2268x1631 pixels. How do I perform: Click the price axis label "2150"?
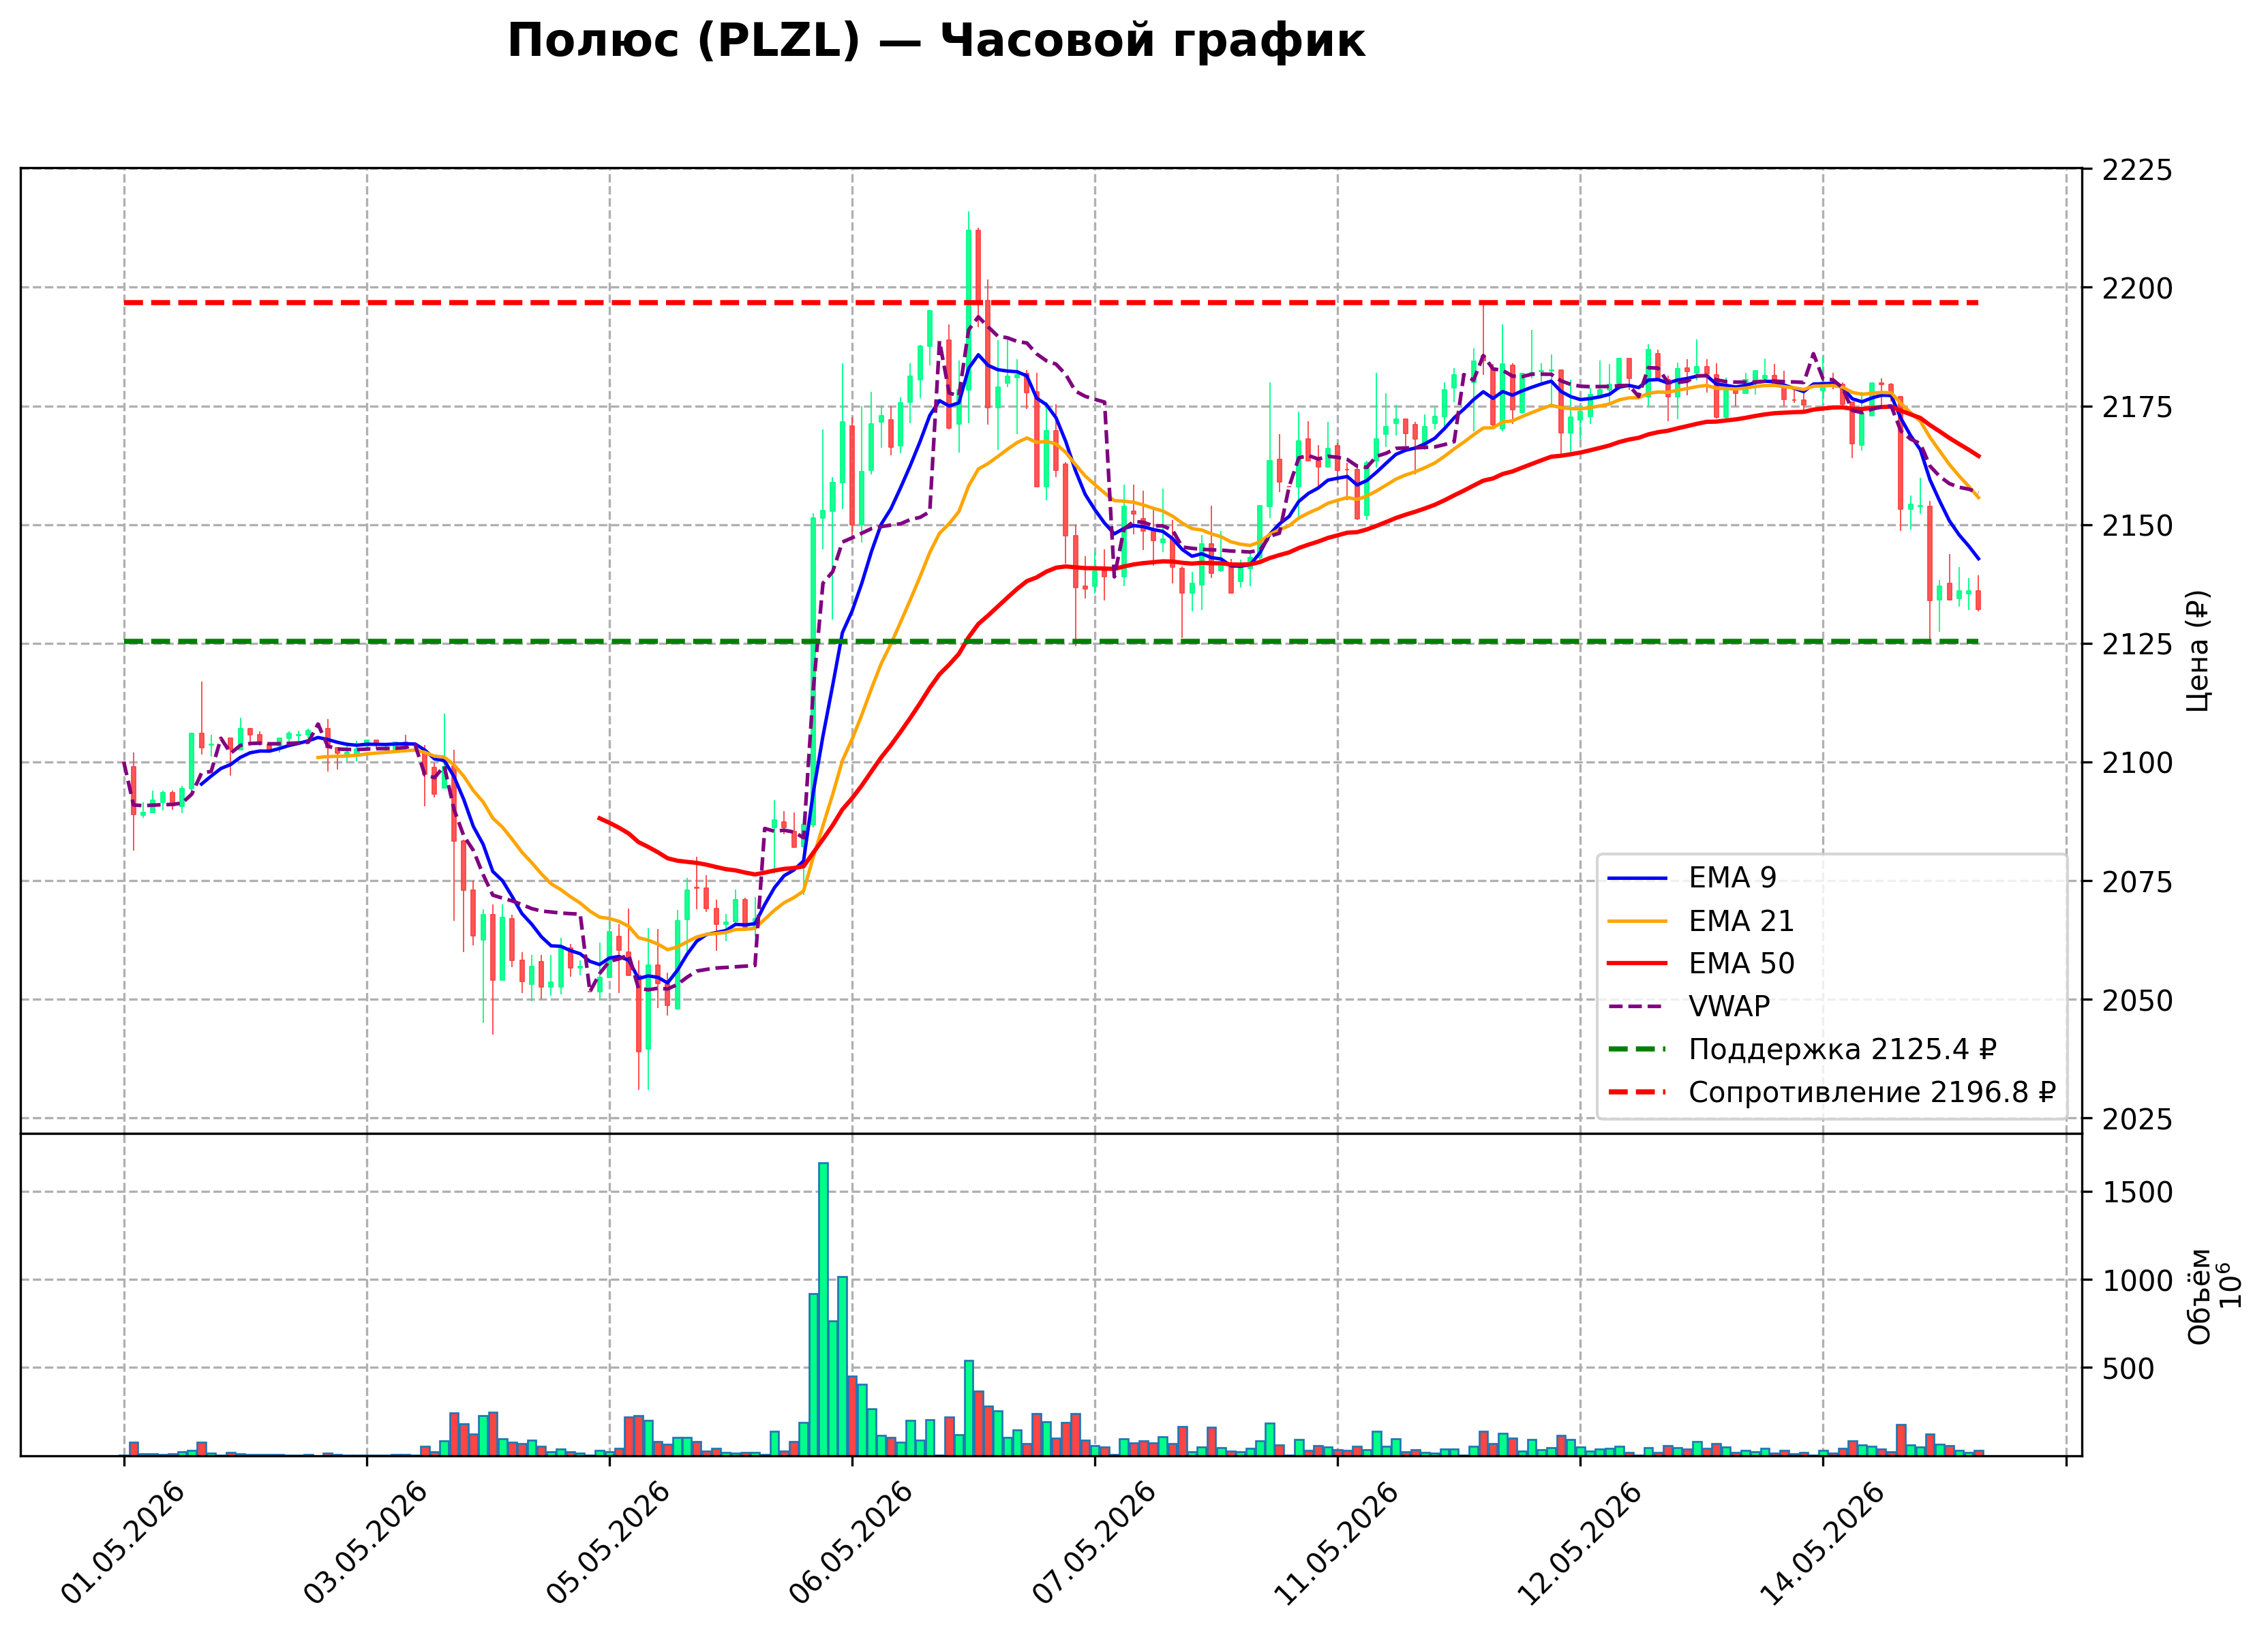[x=2137, y=526]
